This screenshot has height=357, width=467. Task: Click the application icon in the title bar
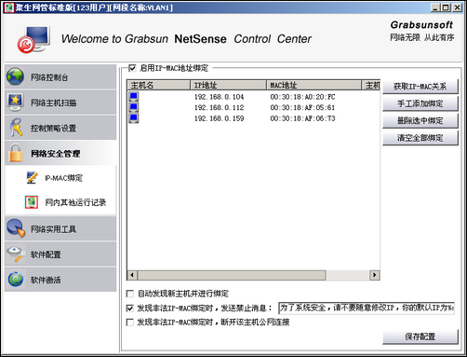coord(8,7)
